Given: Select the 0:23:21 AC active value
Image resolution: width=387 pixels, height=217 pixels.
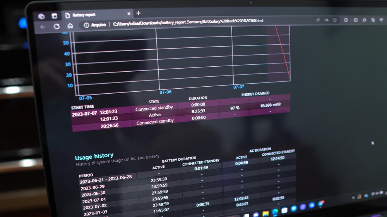Looking at the screenshot, I should click(x=242, y=204).
